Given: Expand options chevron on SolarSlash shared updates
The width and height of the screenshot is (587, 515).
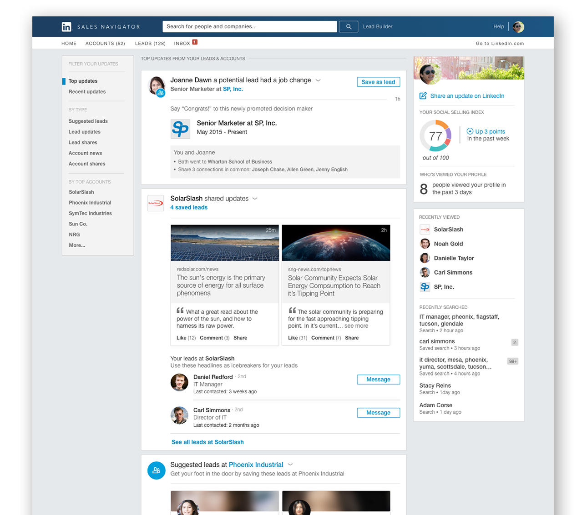Looking at the screenshot, I should [255, 199].
